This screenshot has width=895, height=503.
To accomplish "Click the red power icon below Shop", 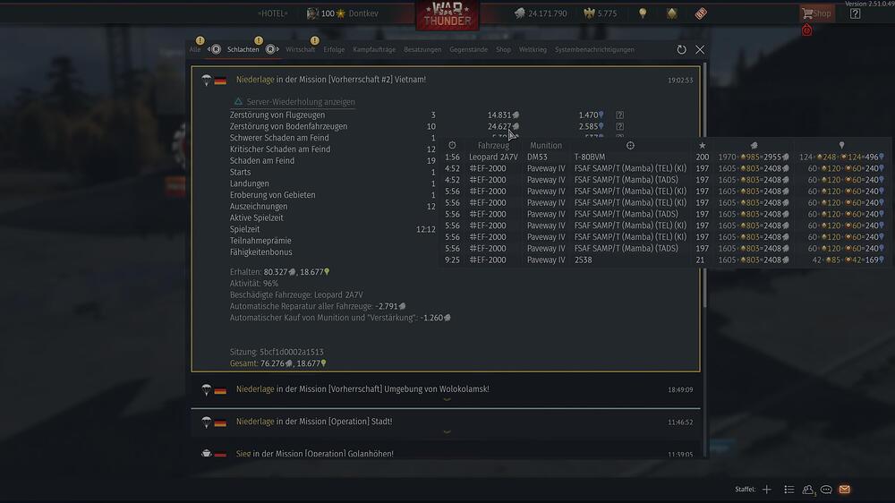I will [x=806, y=30].
